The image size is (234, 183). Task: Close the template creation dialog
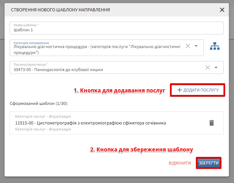coord(222,10)
